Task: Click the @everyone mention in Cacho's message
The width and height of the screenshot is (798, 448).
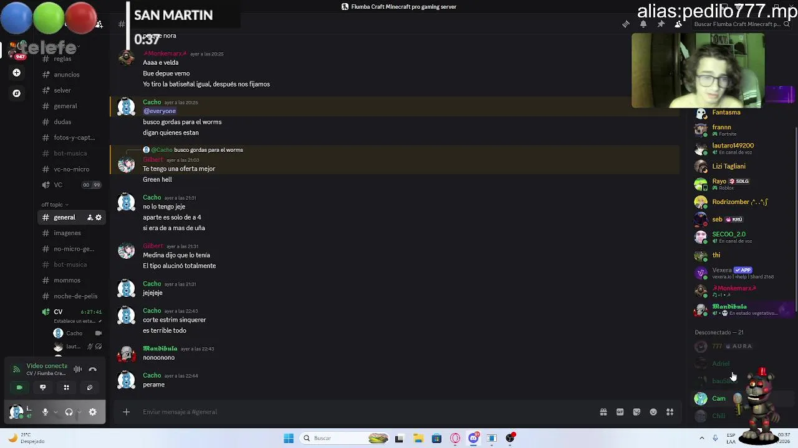Action: click(x=160, y=111)
